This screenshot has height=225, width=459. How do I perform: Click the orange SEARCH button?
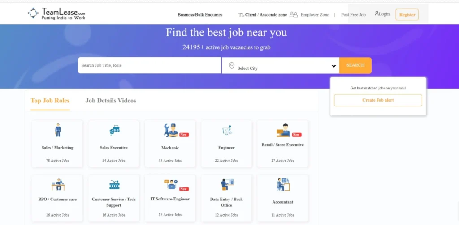click(355, 65)
